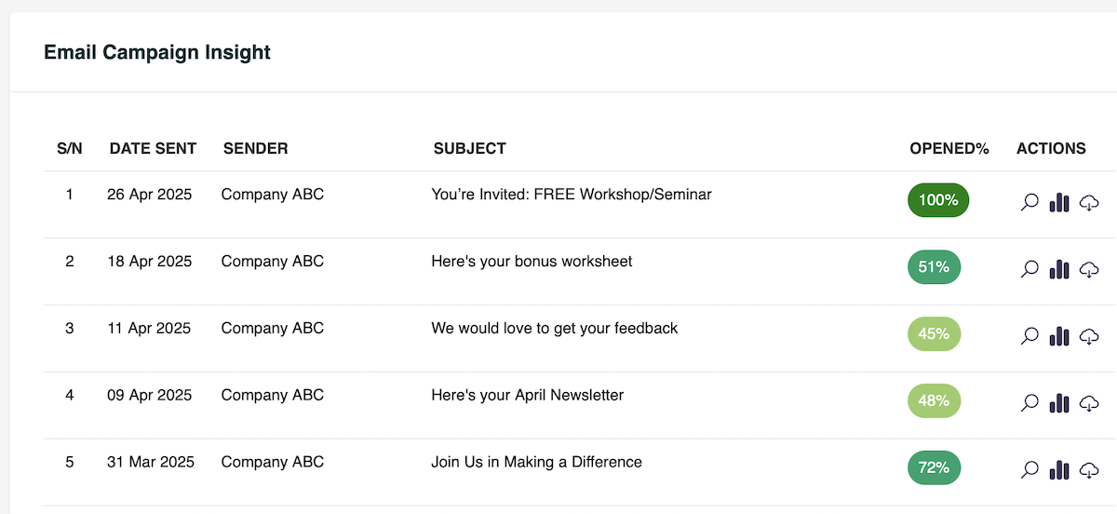Download the feedback email campaign data
1117x514 pixels.
click(x=1089, y=336)
